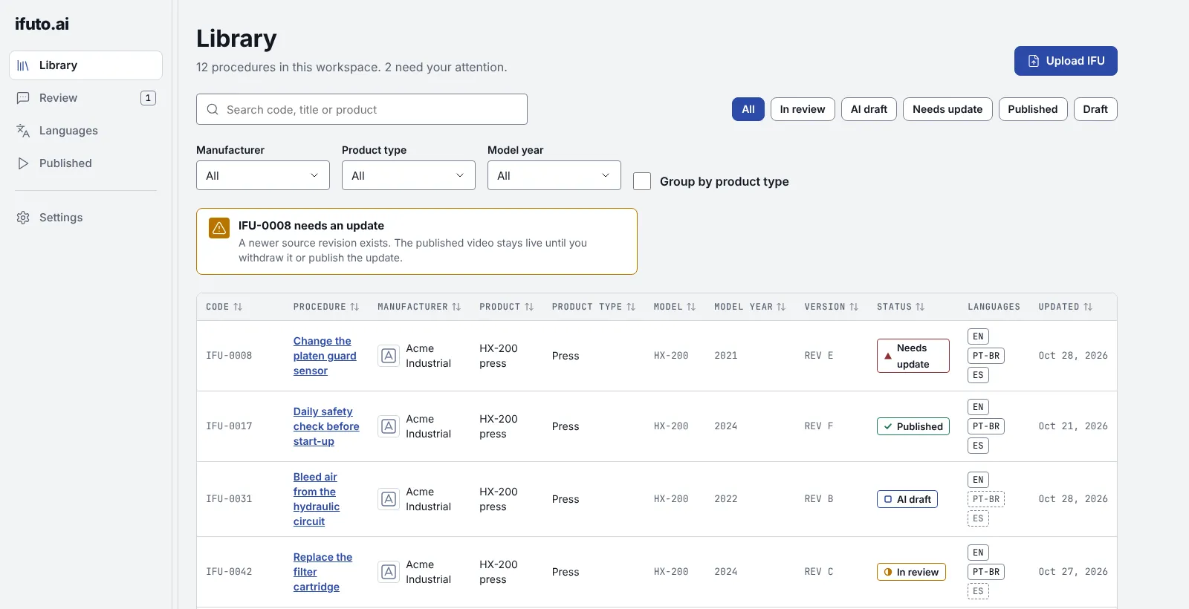Sort table by Manufacturer column

click(419, 307)
